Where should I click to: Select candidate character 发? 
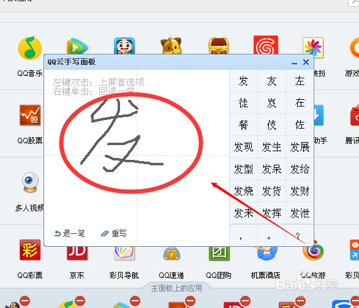243,81
